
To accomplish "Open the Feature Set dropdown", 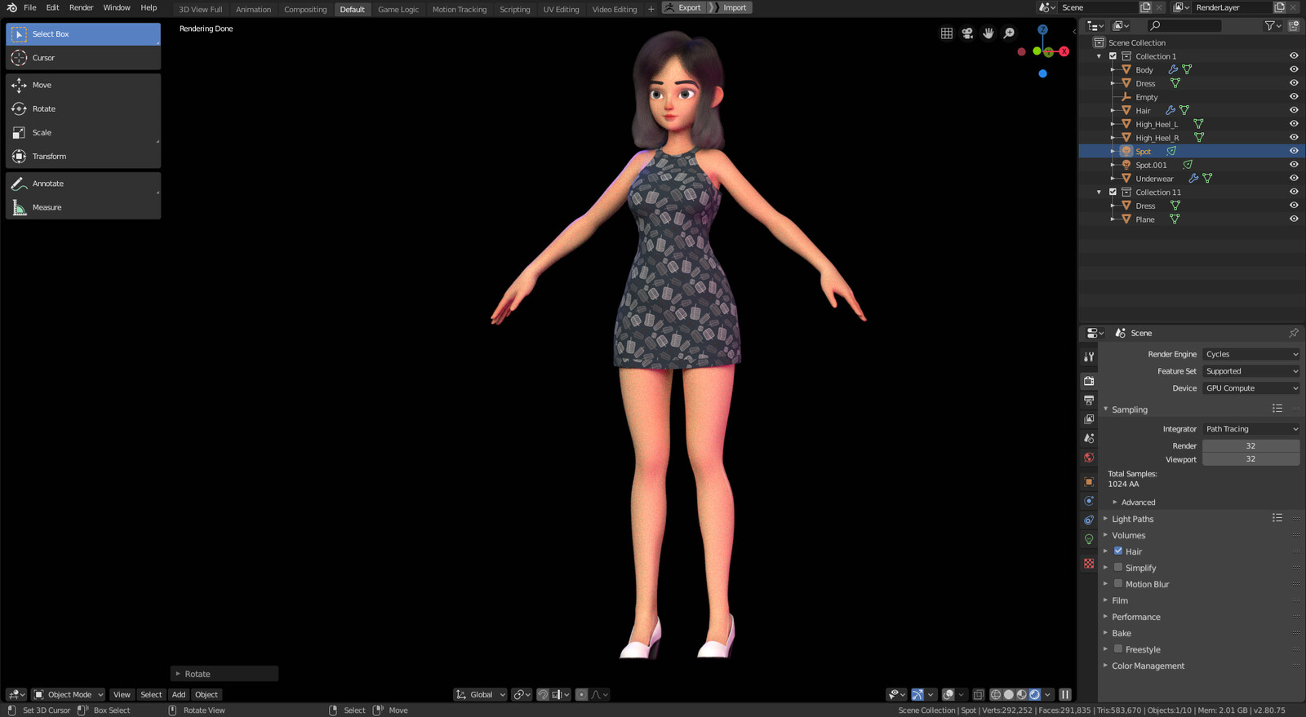I will click(1251, 371).
